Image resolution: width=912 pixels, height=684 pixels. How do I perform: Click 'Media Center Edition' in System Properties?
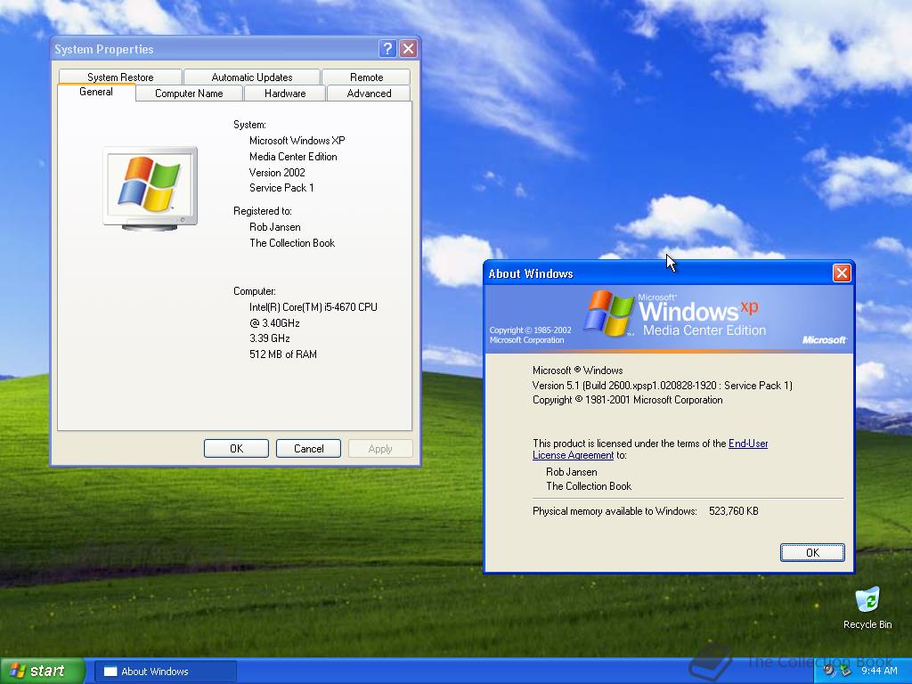[293, 157]
